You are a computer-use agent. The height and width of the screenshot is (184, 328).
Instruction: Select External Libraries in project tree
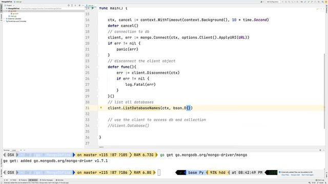[x=13, y=19]
